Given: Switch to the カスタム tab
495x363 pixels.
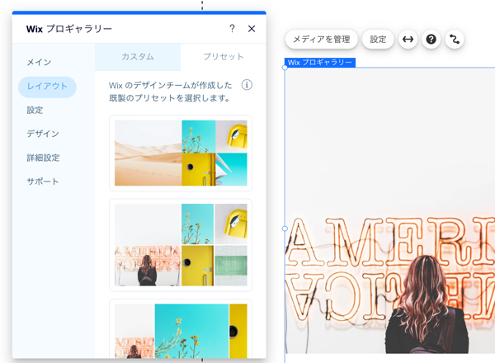Looking at the screenshot, I should pos(138,57).
